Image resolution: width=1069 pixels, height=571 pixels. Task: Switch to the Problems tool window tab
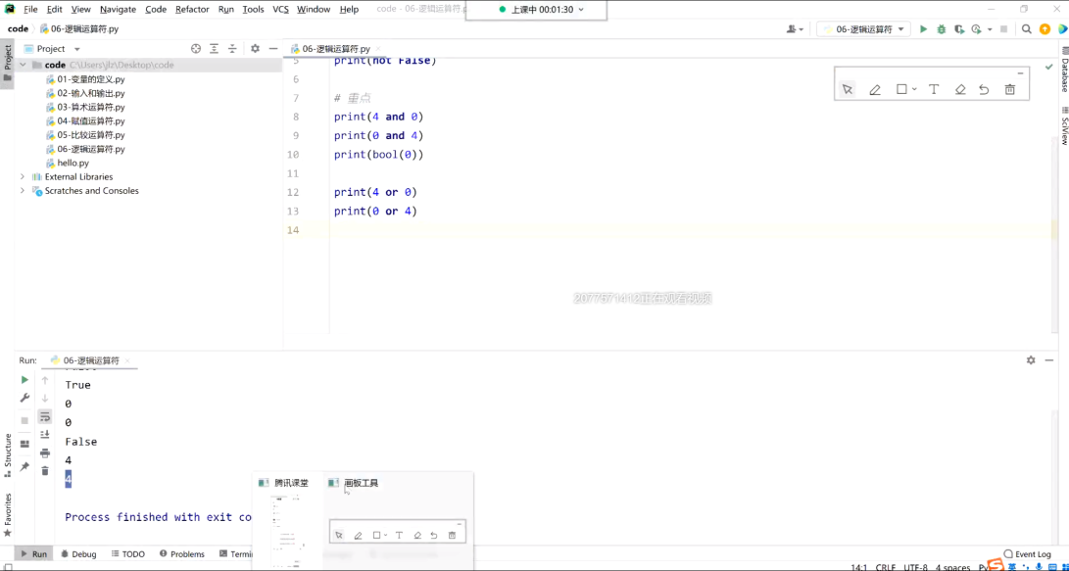[182, 554]
